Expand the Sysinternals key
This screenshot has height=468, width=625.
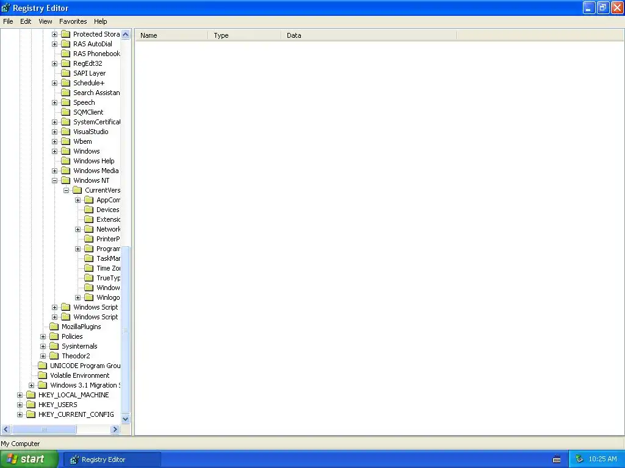tap(43, 346)
